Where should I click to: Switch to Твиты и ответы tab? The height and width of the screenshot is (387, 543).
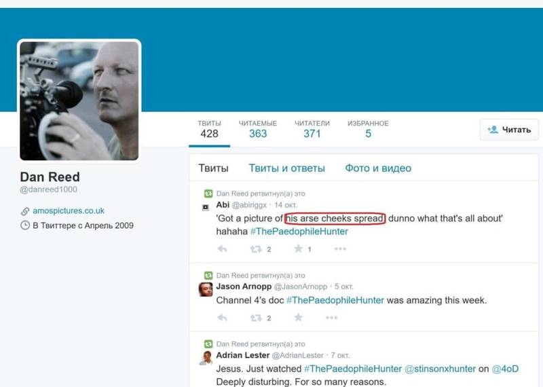click(286, 168)
